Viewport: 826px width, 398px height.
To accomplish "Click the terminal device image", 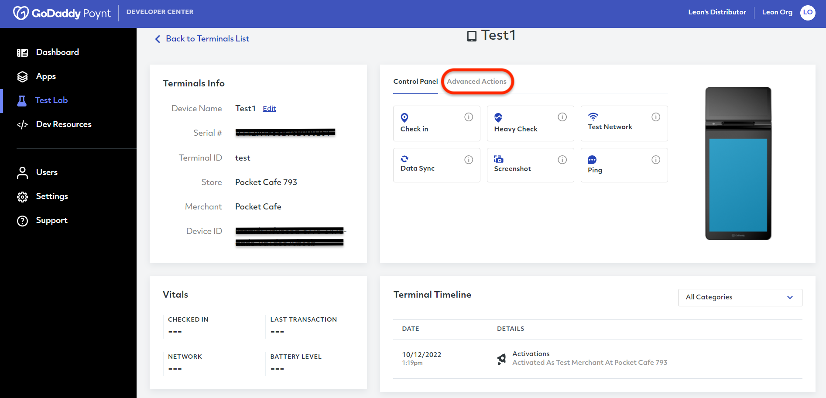I will click(x=738, y=164).
